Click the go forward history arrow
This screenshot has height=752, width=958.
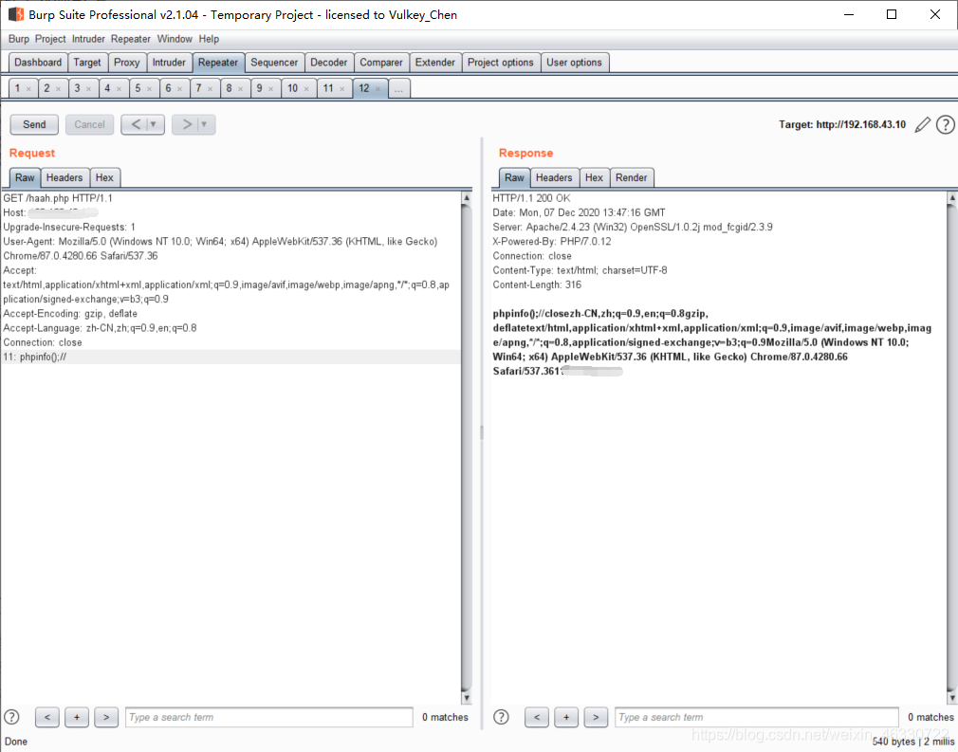pyautogui.click(x=186, y=124)
